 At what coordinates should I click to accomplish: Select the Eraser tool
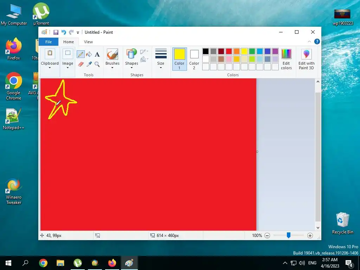pos(81,64)
